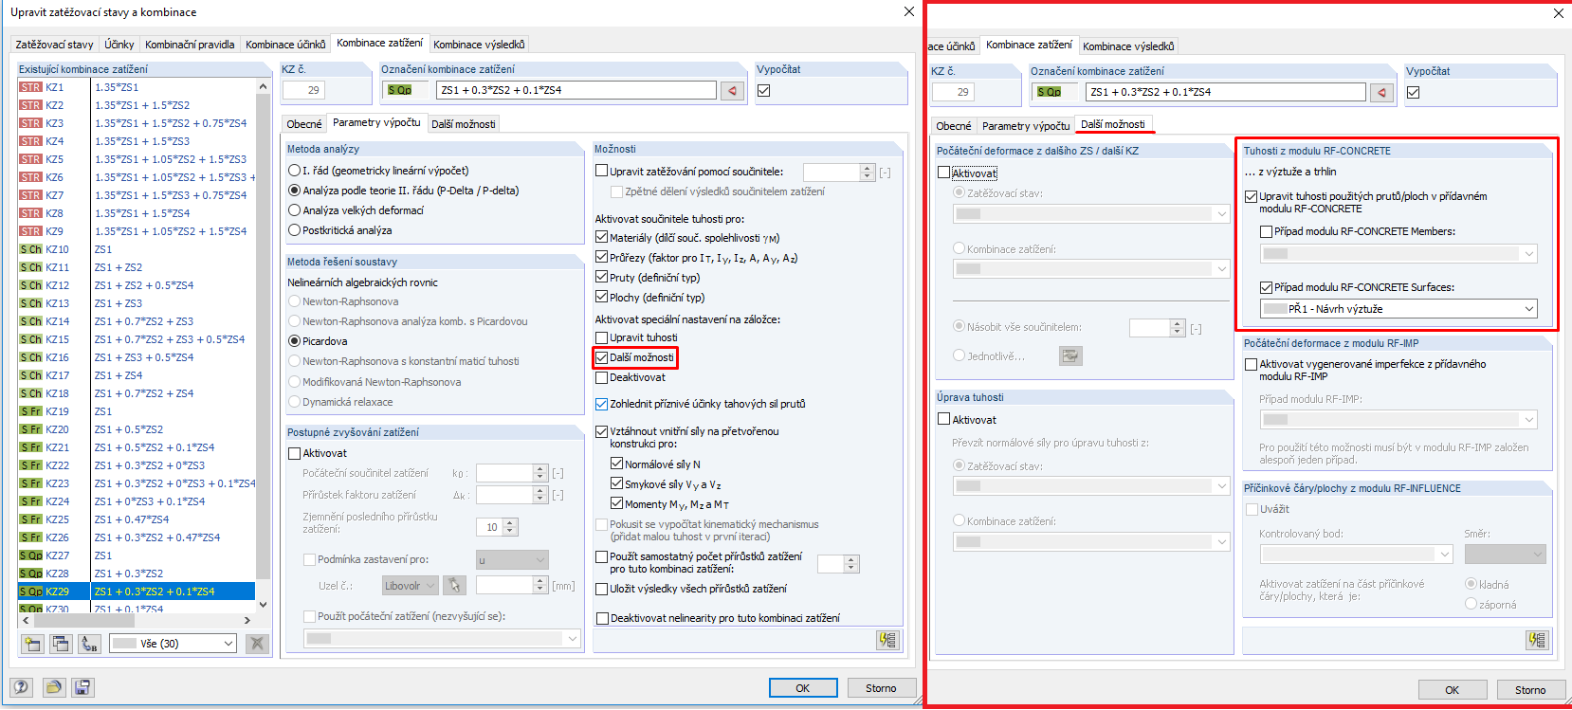Check Aktivovat under Počáteční deformace in right dialog
1572x710 pixels.
coord(943,173)
